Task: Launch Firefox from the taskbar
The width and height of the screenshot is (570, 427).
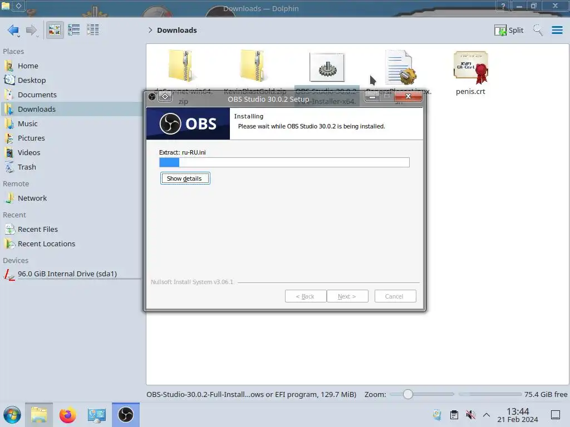Action: tap(67, 415)
